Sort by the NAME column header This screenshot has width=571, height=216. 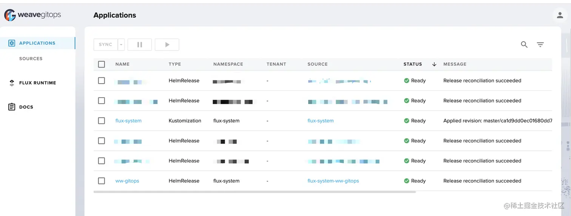click(x=122, y=64)
